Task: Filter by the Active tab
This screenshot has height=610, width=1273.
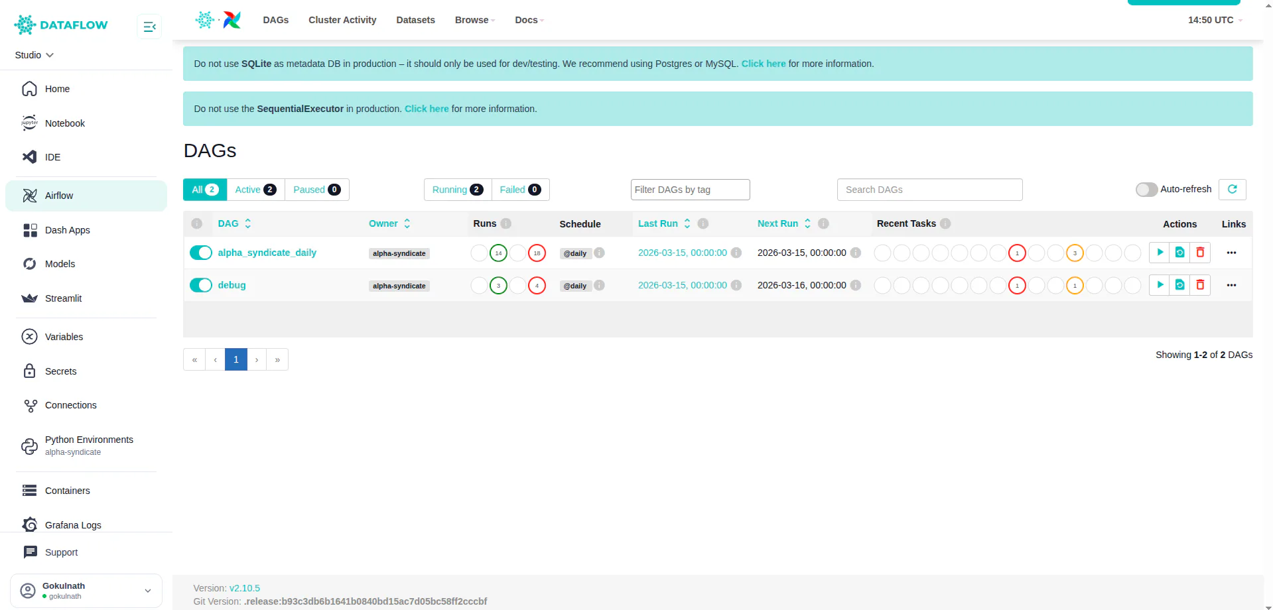Action: pos(255,190)
